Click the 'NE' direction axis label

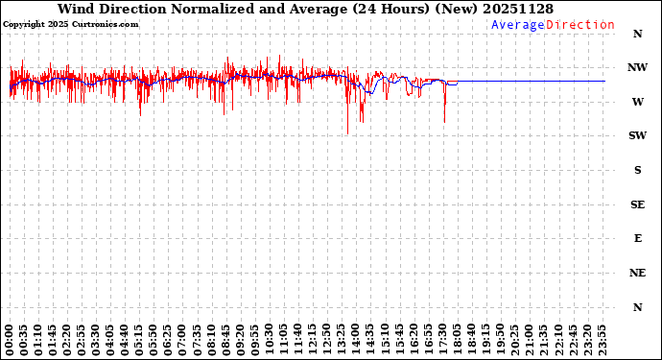637,273
